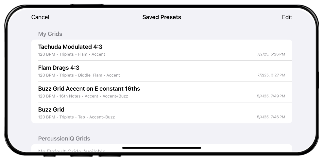Click the 16th Notes subtitle text

click(x=70, y=96)
